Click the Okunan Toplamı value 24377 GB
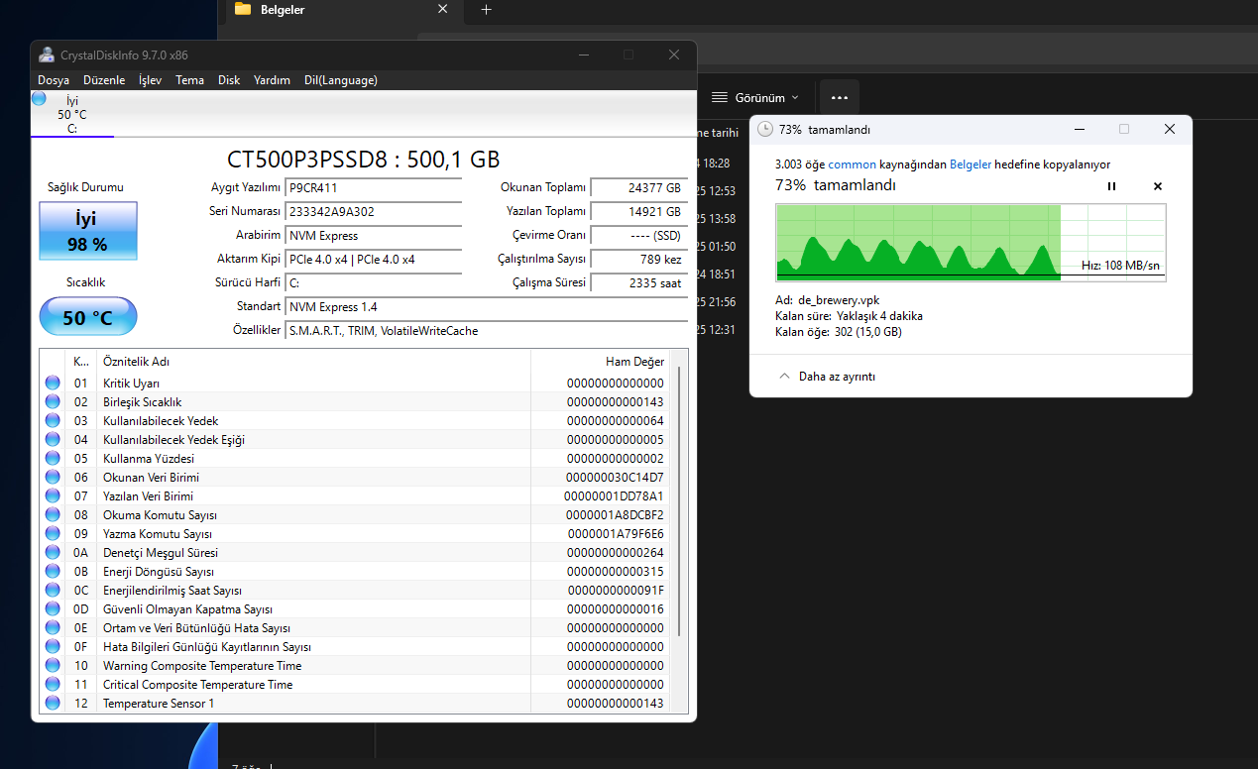The image size is (1258, 769). tap(638, 187)
